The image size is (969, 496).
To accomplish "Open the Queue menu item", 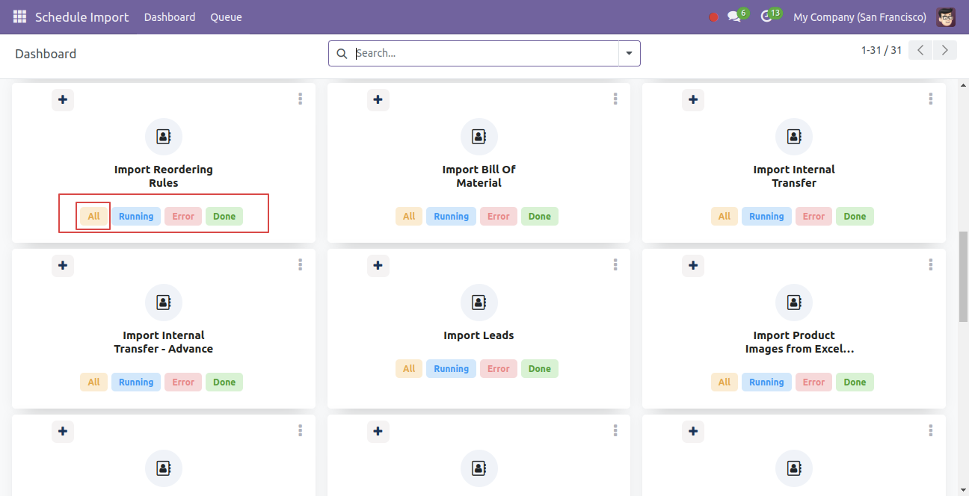I will coord(226,17).
